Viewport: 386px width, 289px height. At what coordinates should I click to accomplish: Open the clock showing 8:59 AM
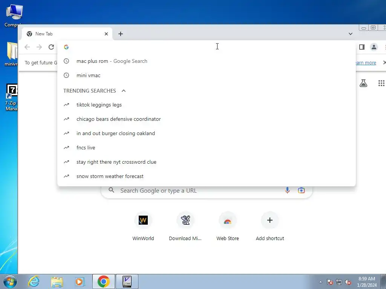pos(367,282)
